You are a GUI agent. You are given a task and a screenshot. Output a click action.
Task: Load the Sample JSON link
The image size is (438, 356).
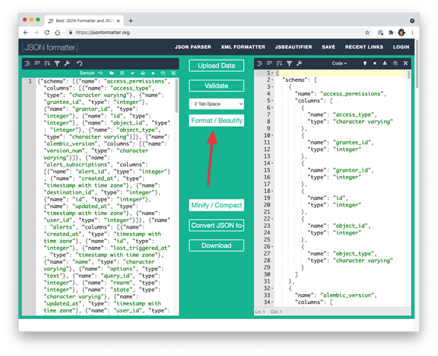[x=87, y=73]
